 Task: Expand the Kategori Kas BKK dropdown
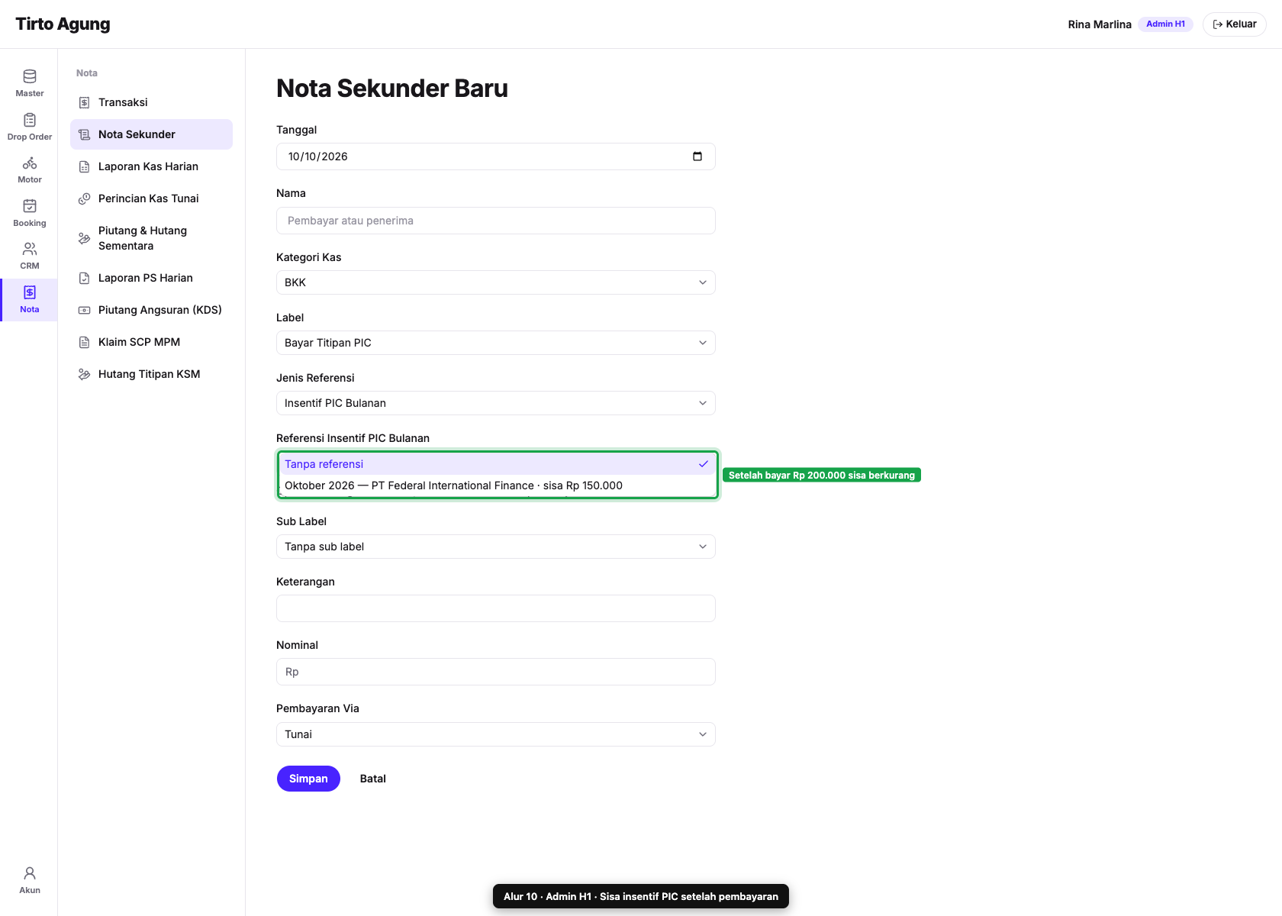[x=495, y=282]
